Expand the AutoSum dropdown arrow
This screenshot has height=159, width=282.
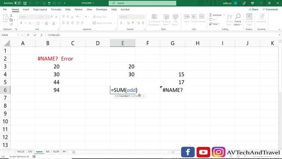point(224,15)
